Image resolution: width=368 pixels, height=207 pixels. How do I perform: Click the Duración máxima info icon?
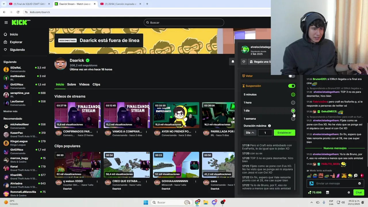coord(269,126)
